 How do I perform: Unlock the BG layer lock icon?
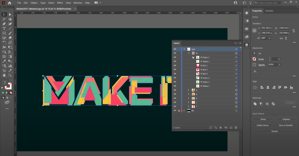coord(179,111)
